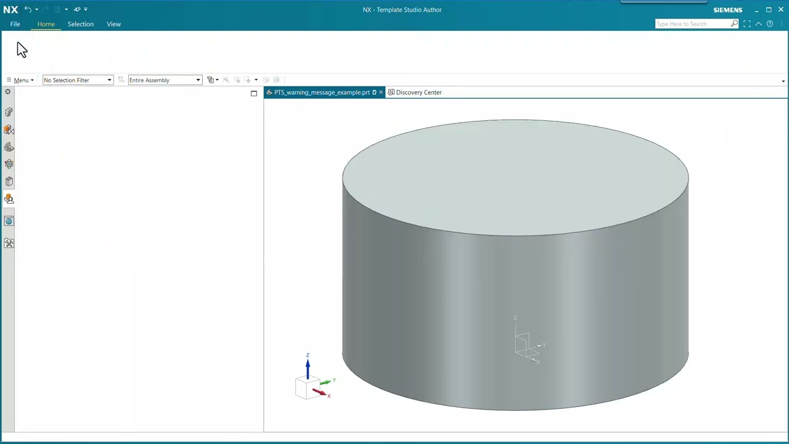Click the first grayed cube icon in border bar
Viewport: 789px width, 444px height.
[266, 80]
